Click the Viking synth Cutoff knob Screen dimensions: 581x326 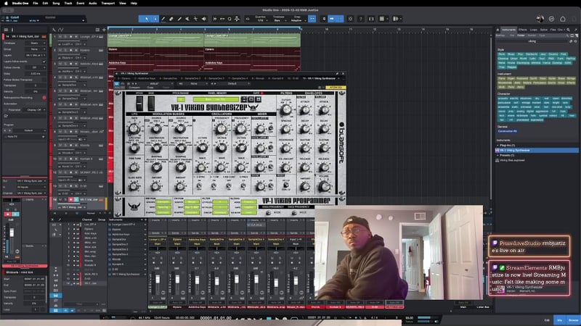click(x=285, y=109)
